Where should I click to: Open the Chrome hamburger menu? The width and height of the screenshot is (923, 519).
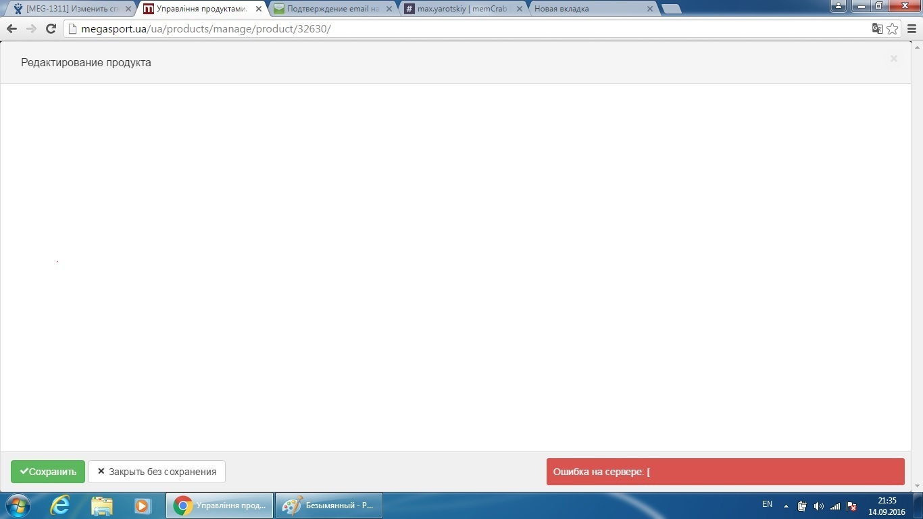(912, 28)
